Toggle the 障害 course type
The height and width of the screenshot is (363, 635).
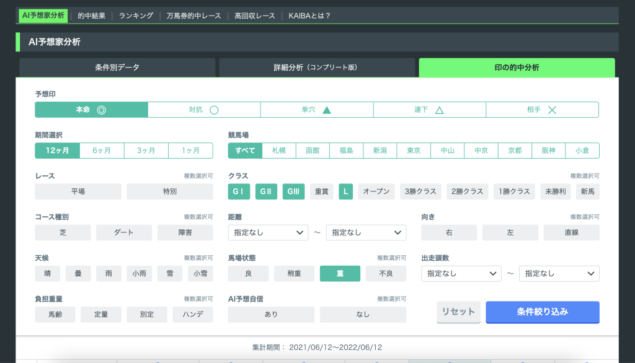[x=185, y=233]
